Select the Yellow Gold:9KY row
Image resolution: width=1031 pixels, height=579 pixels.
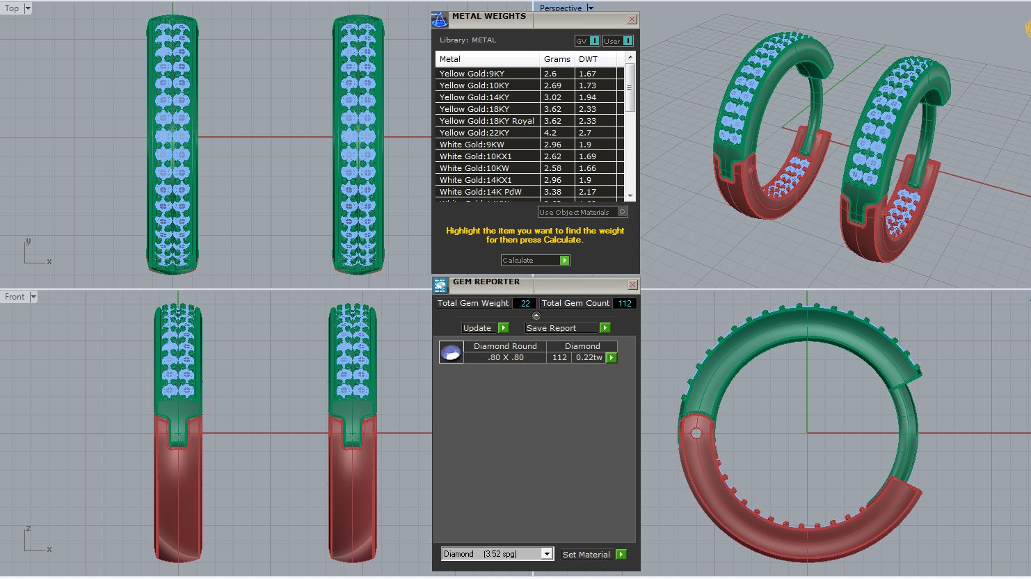coord(530,74)
